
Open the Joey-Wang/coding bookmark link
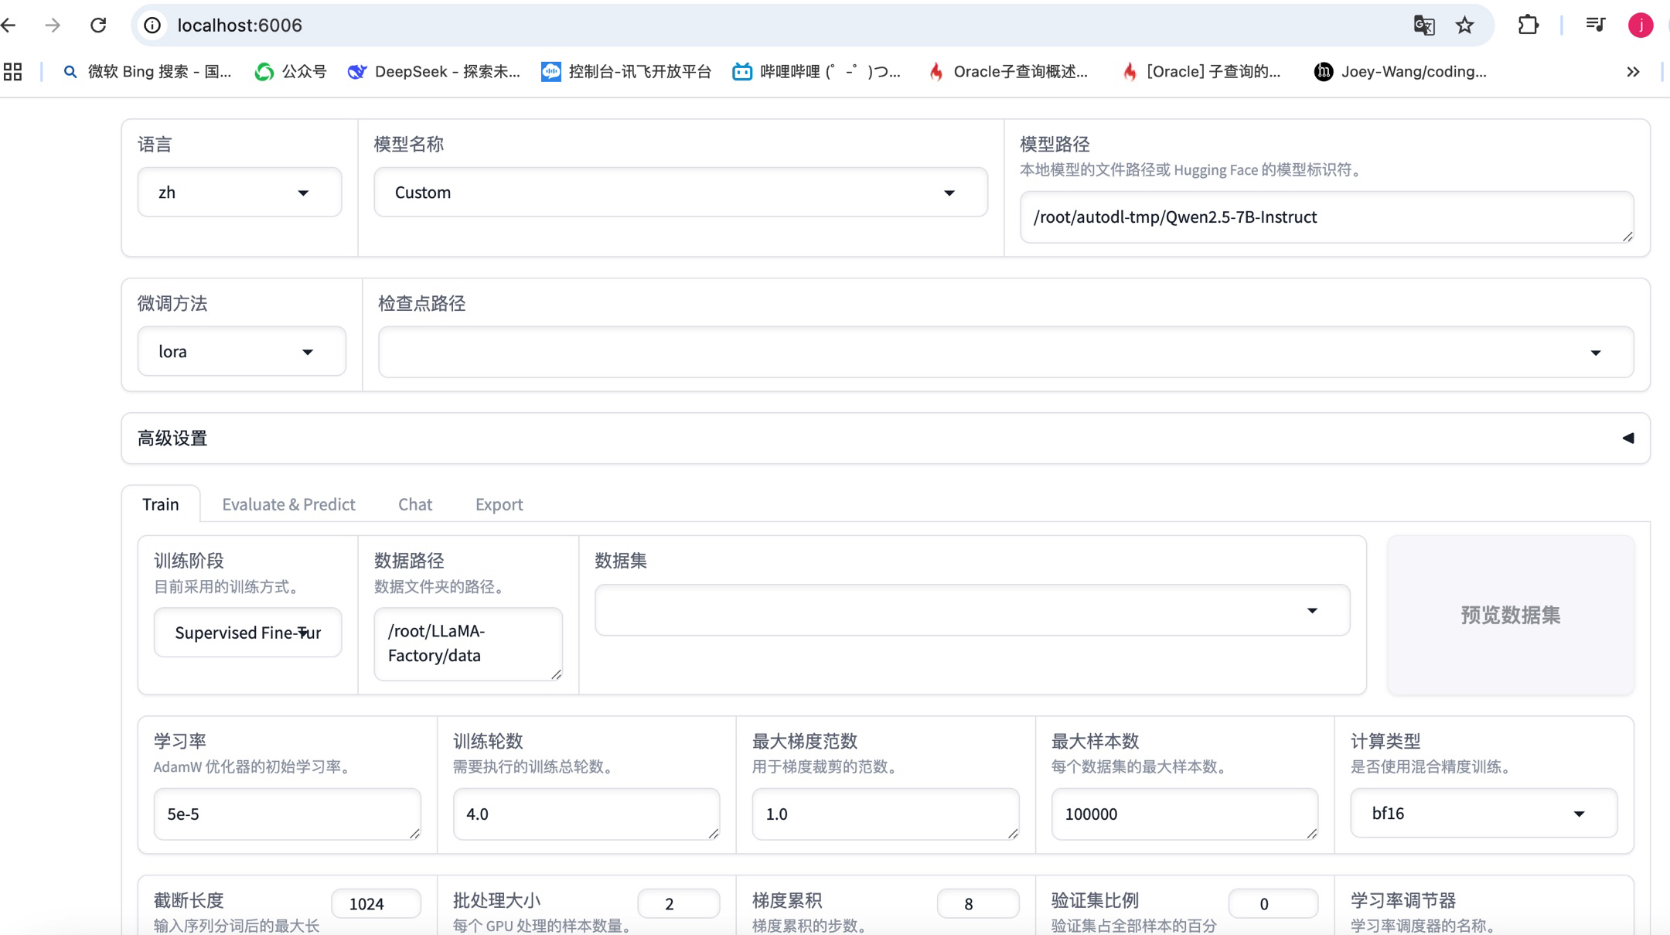[x=1399, y=72]
